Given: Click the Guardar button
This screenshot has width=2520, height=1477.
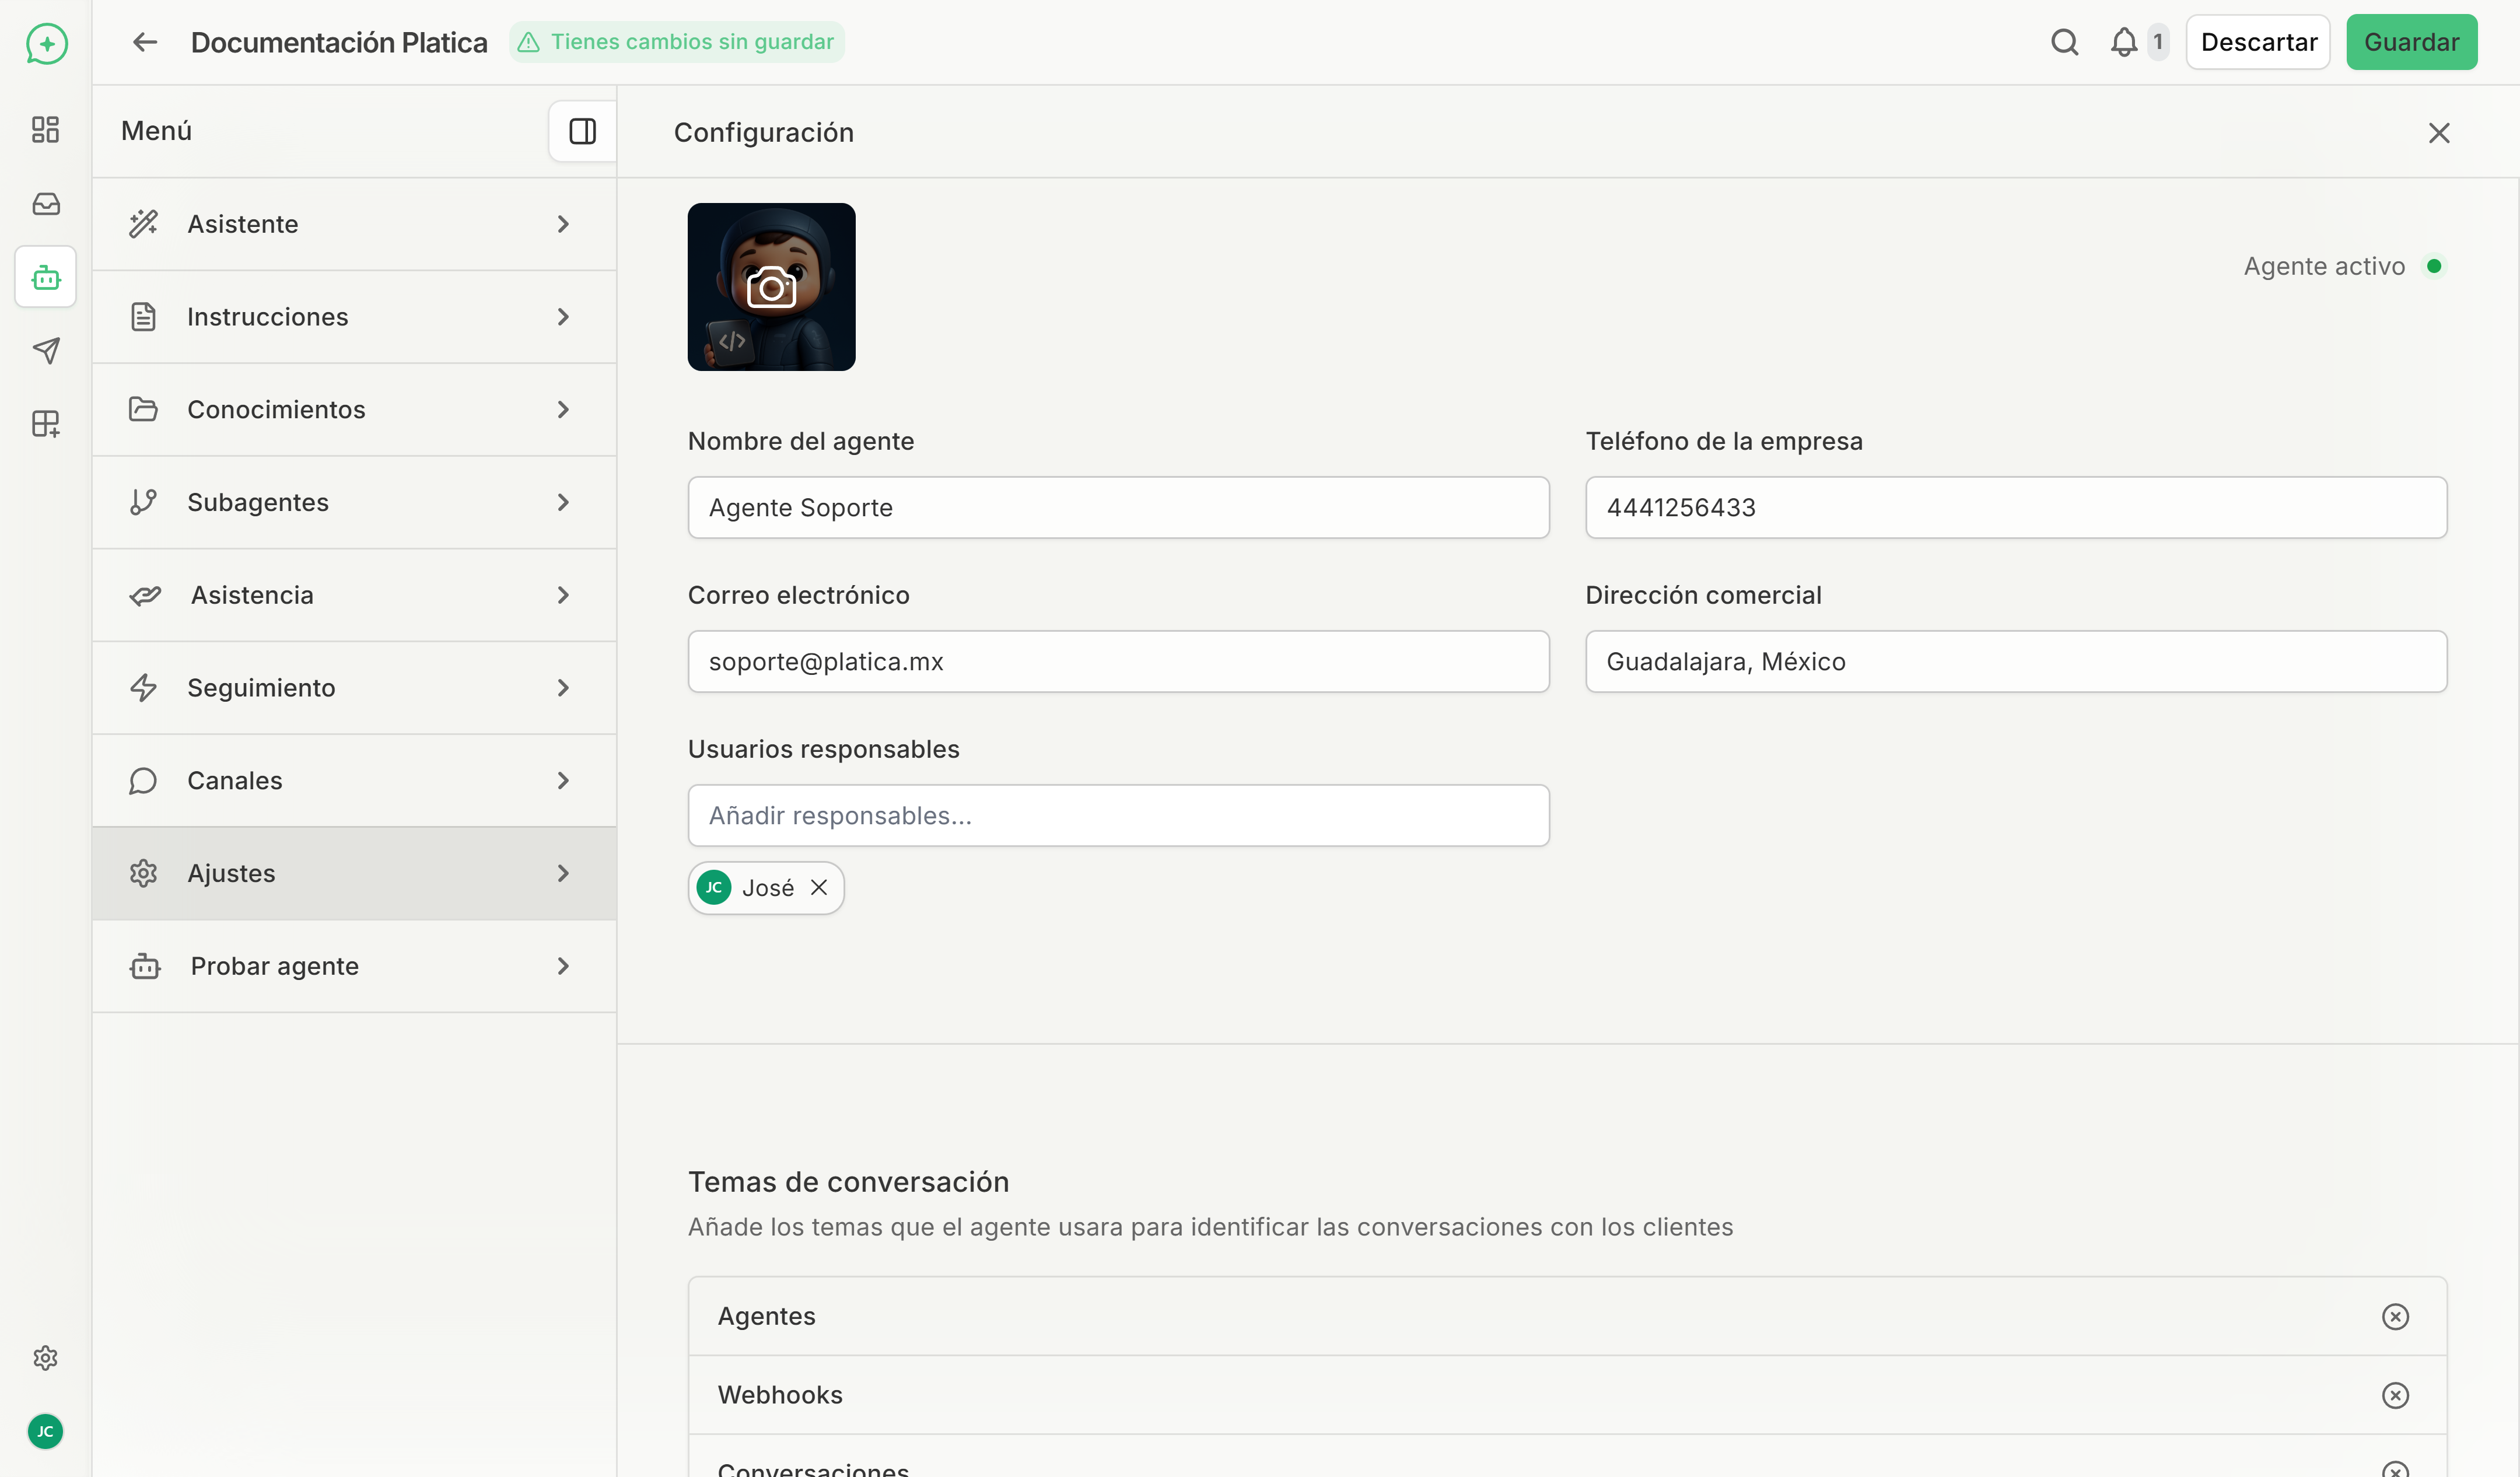Looking at the screenshot, I should 2412,42.
